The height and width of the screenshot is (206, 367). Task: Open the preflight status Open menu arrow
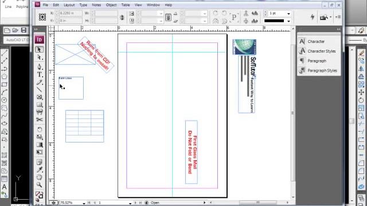click(x=204, y=203)
